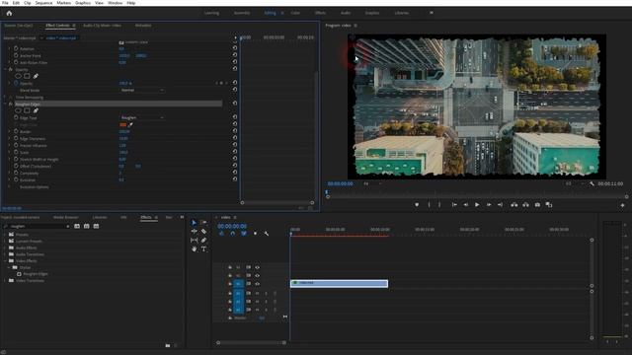The height and width of the screenshot is (355, 632).
Task: Open the Blend Mode dropdown
Action: 142,90
